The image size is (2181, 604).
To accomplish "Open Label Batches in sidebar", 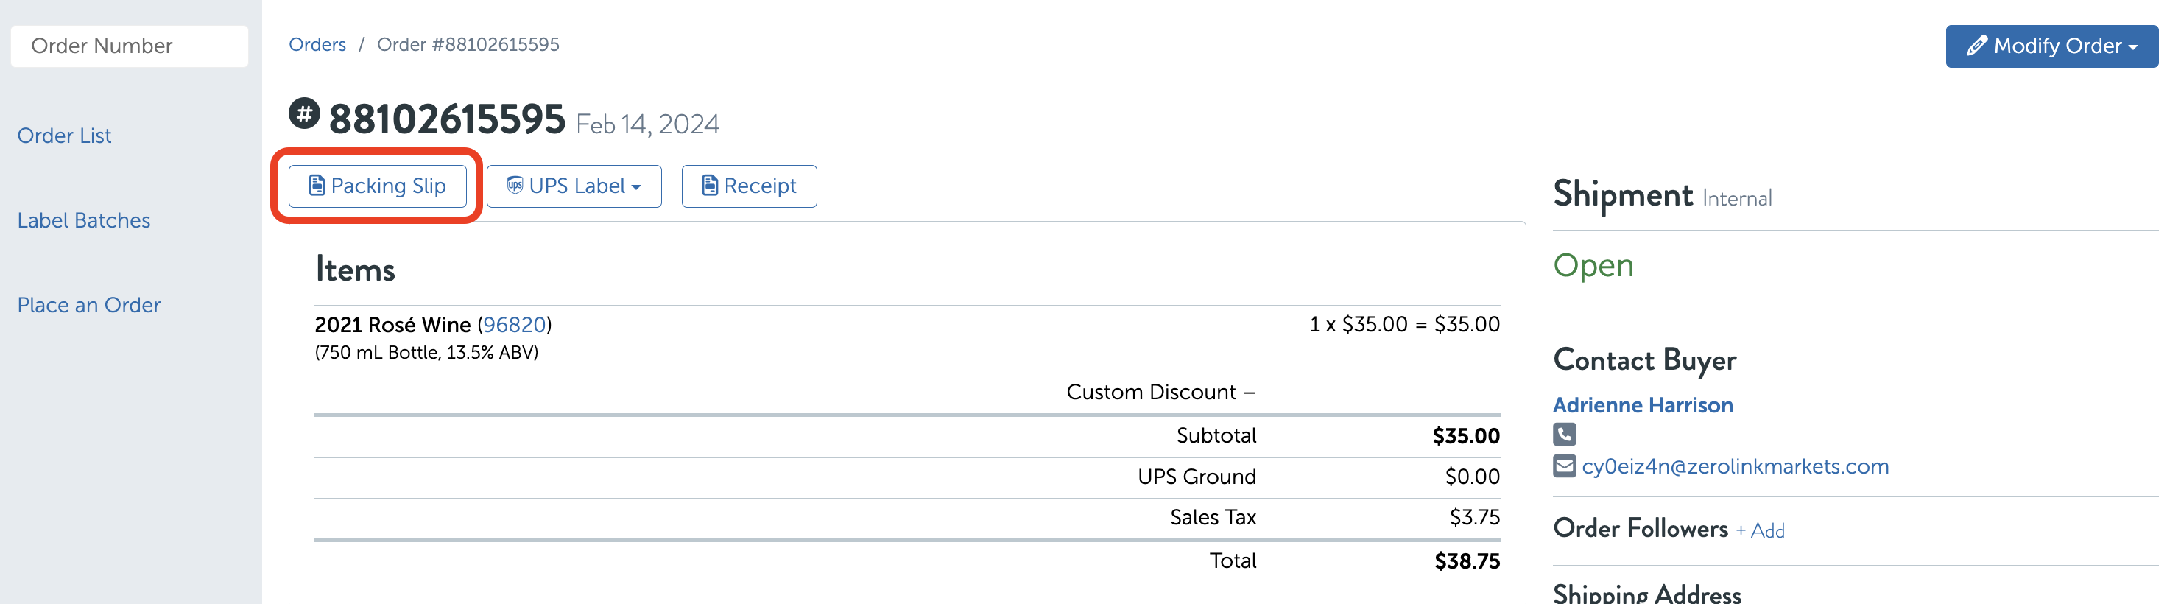I will click(x=84, y=220).
